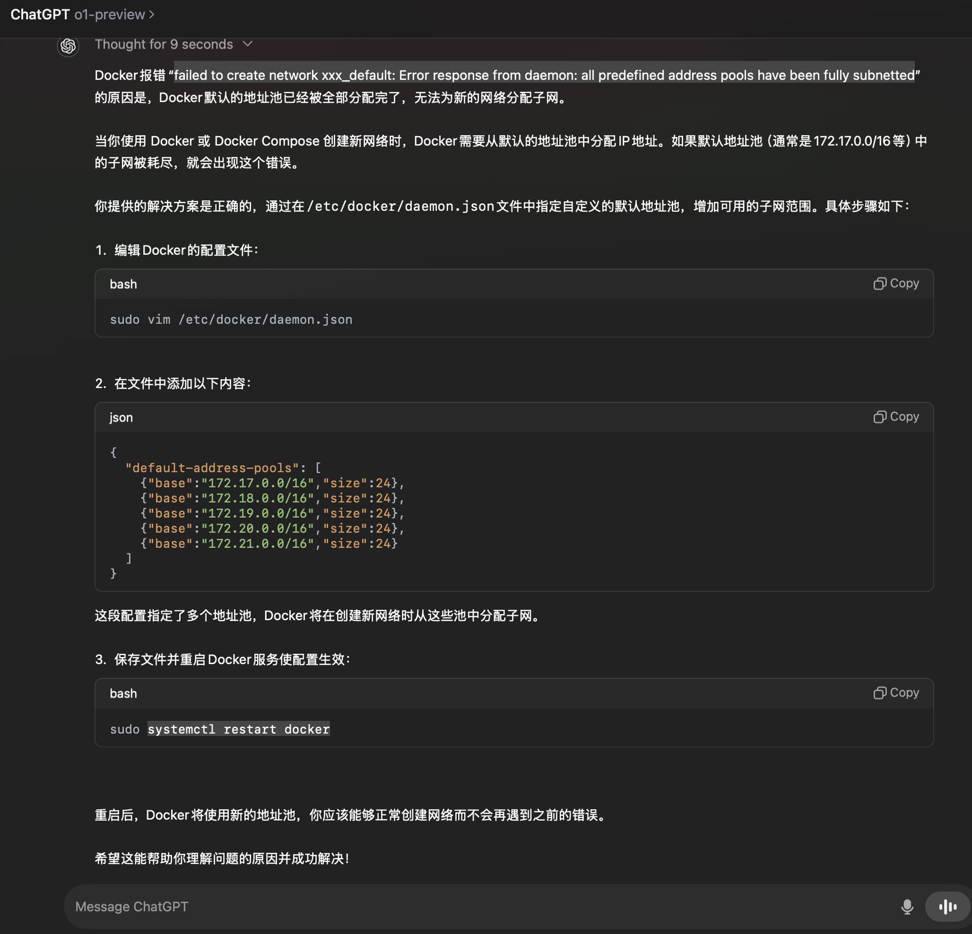Image resolution: width=972 pixels, height=934 pixels.
Task: Click the highlighted 'systemctl restart docker' text
Action: click(238, 729)
